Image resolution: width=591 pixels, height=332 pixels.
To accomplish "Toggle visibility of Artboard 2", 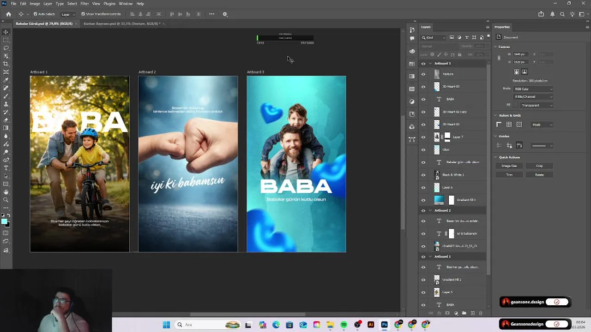I will 423,210.
